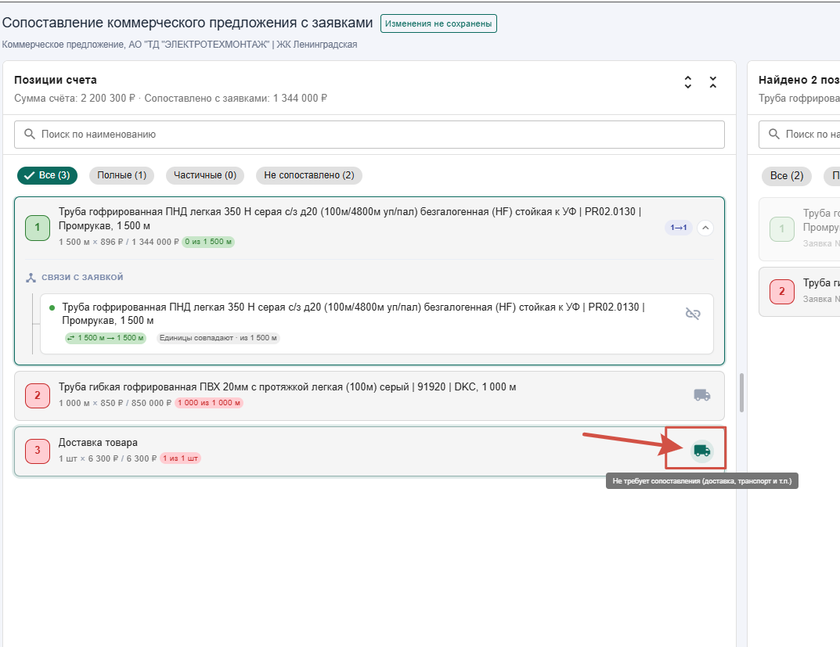Click green status dot of linked item
The height and width of the screenshot is (647, 840).
click(x=52, y=307)
